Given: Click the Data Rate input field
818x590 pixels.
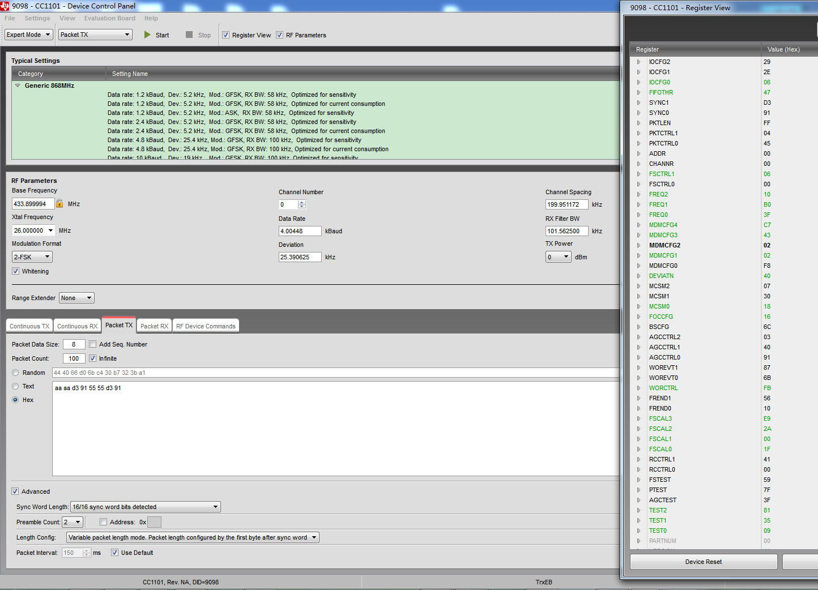Looking at the screenshot, I should pos(300,231).
